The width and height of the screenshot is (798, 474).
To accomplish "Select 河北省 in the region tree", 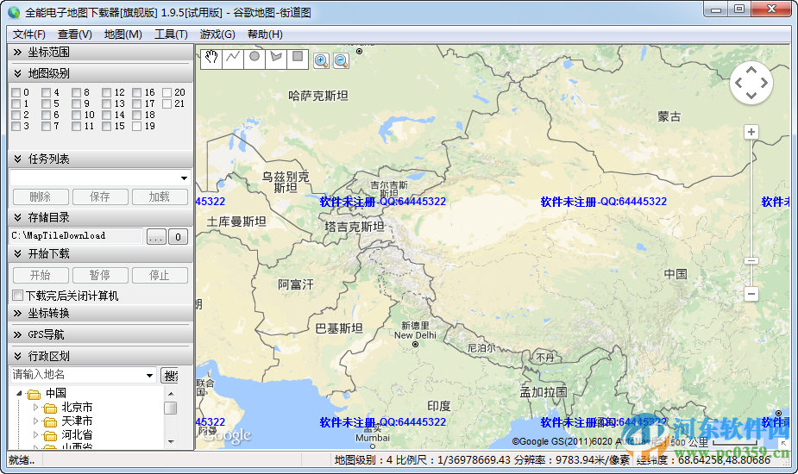I will coord(77,435).
